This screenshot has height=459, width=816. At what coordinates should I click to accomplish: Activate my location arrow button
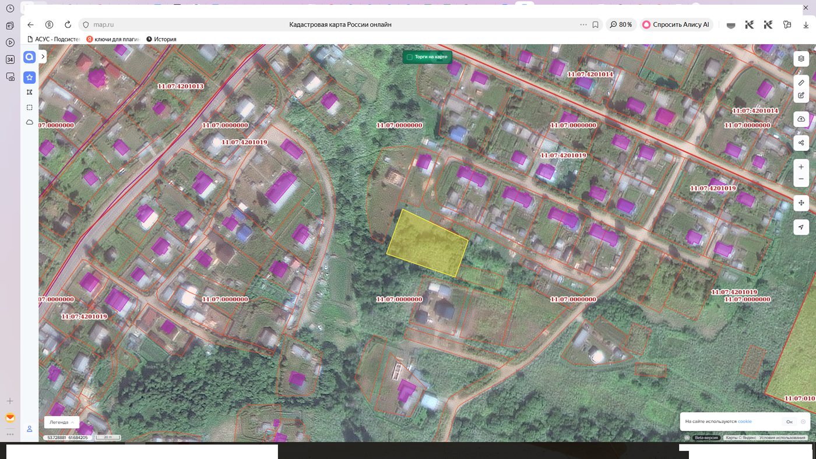(801, 227)
